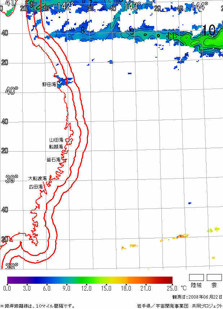Image resolution: width=223 pixels, height=309 pixels.
Task: Select the 広田湾 bay label
Action: (36, 187)
